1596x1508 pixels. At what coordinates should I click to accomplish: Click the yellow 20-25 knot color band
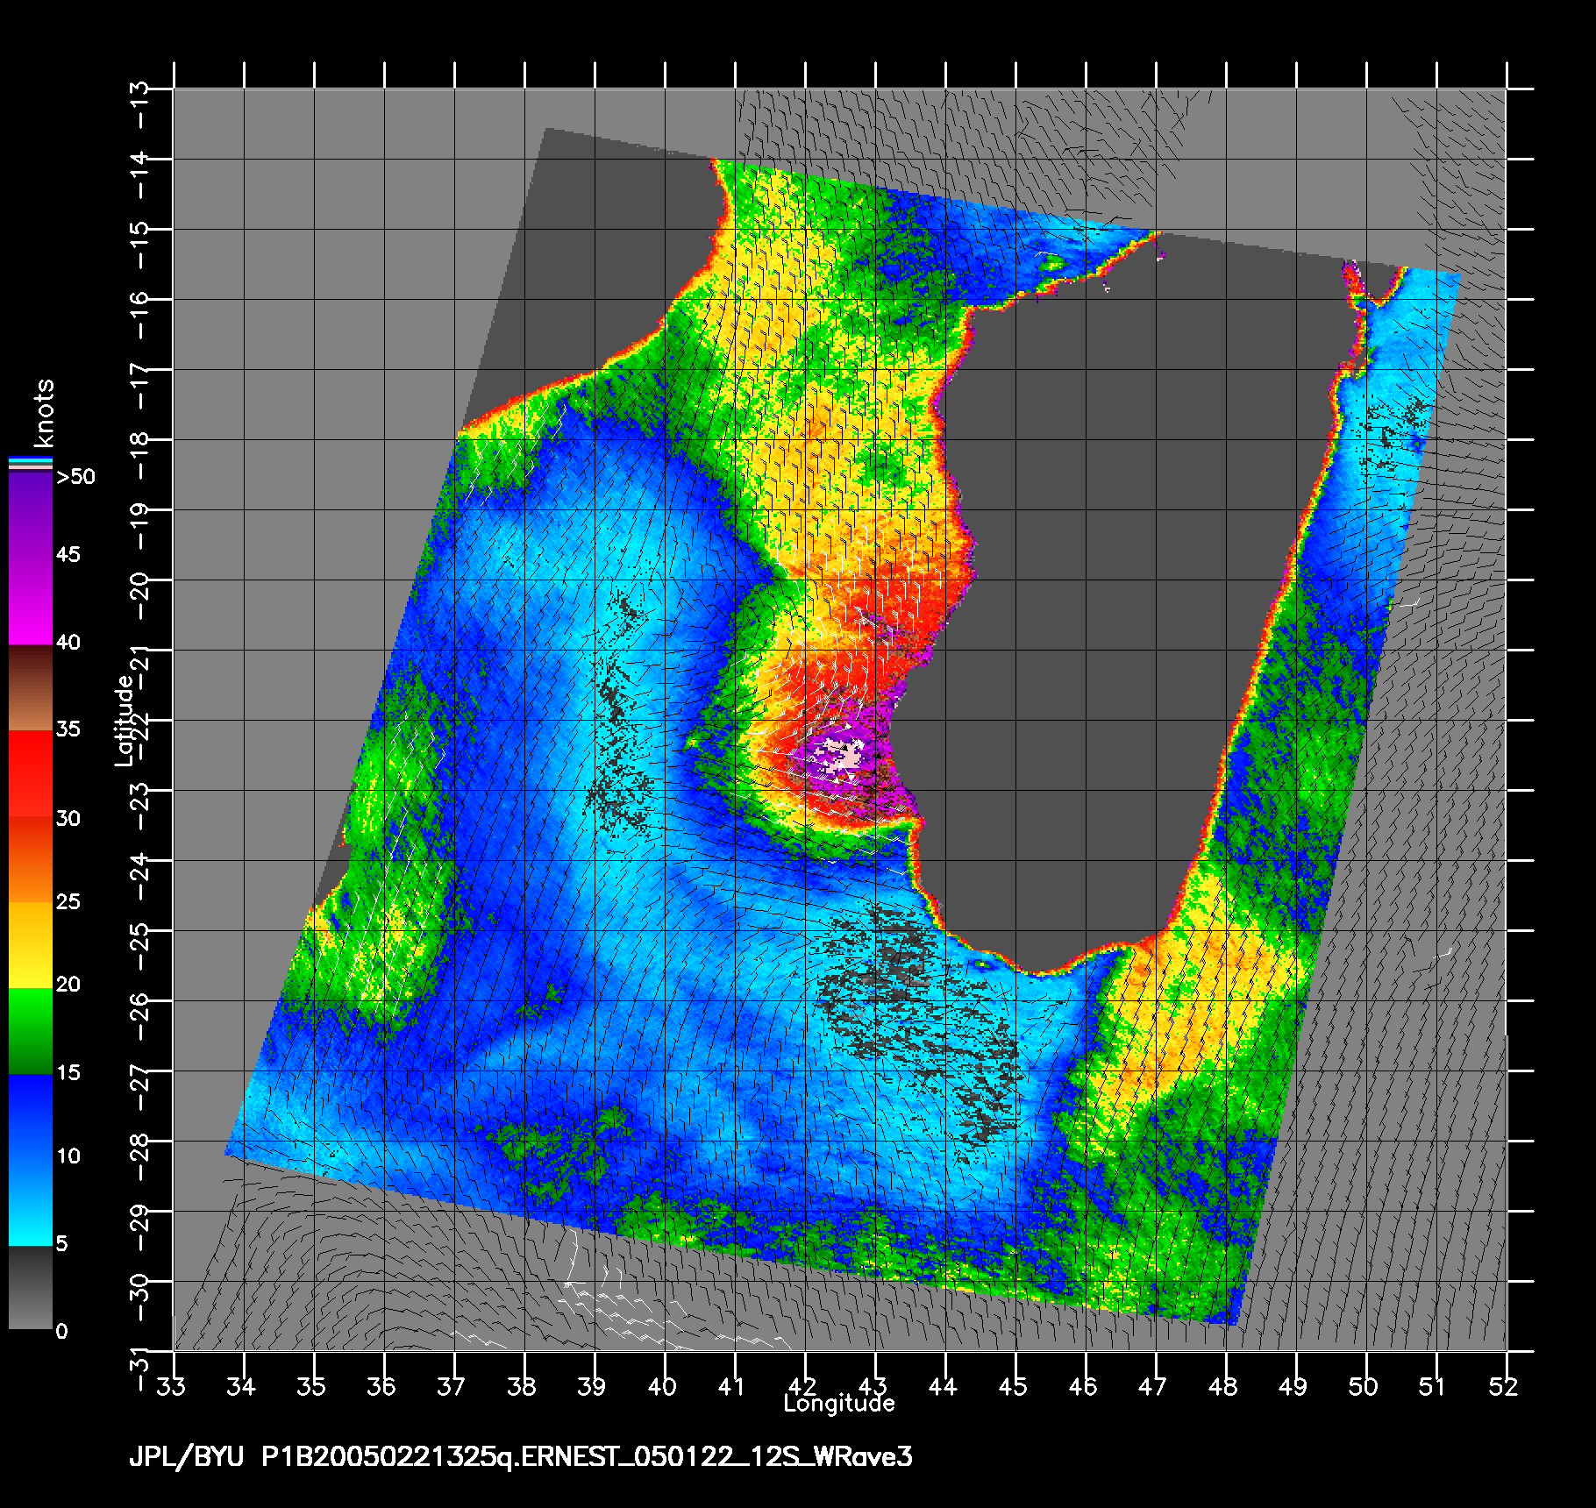click(x=31, y=945)
